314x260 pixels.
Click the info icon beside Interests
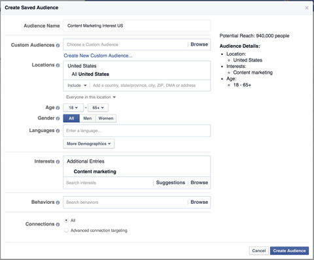(x=58, y=161)
